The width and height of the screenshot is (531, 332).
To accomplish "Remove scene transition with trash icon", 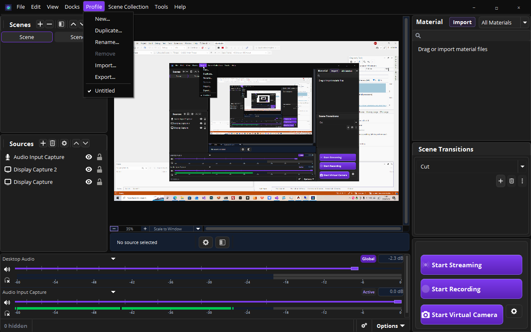I will point(512,181).
